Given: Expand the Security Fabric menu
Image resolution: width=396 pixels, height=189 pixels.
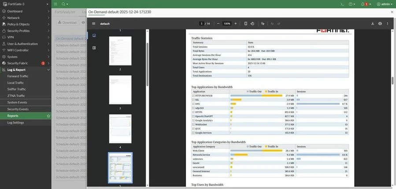Looking at the screenshot, I should [x=26, y=63].
